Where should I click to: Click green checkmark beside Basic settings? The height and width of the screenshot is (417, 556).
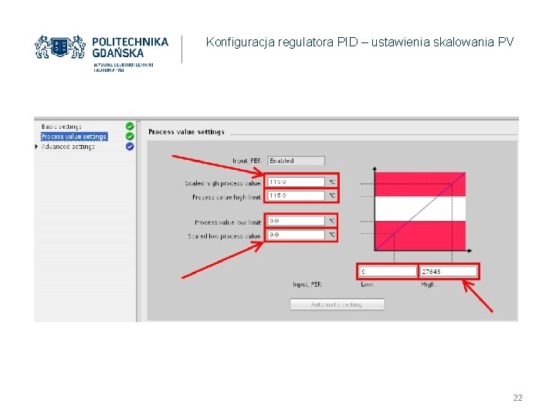pyautogui.click(x=130, y=126)
